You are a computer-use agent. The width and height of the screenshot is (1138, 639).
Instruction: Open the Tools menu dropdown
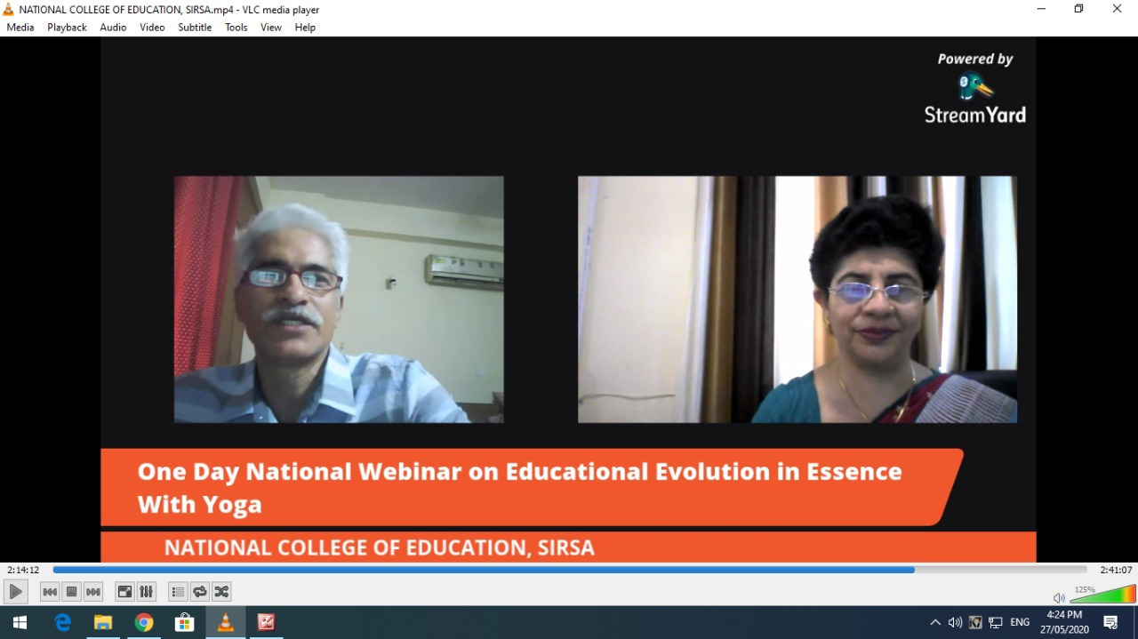[x=236, y=28]
